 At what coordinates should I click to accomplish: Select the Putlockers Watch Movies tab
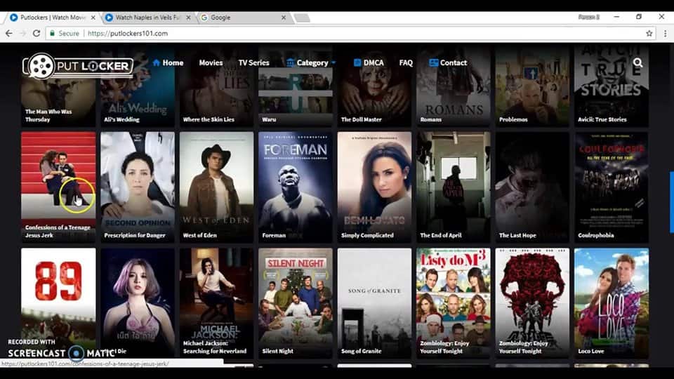(x=54, y=18)
